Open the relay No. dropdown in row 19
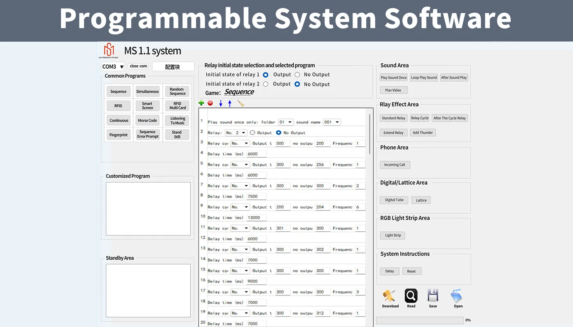The image size is (573, 327). pos(240,314)
